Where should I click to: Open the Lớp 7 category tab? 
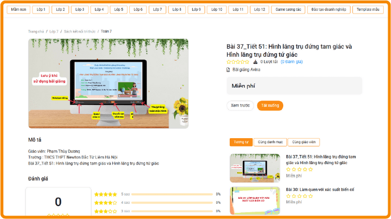coord(157,10)
